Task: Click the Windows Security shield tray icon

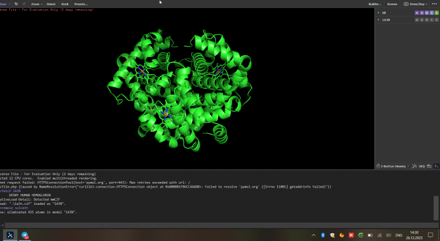Action: 332,235
